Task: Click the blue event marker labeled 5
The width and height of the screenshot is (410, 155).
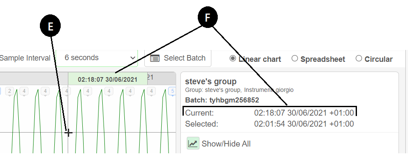Action: tap(172, 91)
